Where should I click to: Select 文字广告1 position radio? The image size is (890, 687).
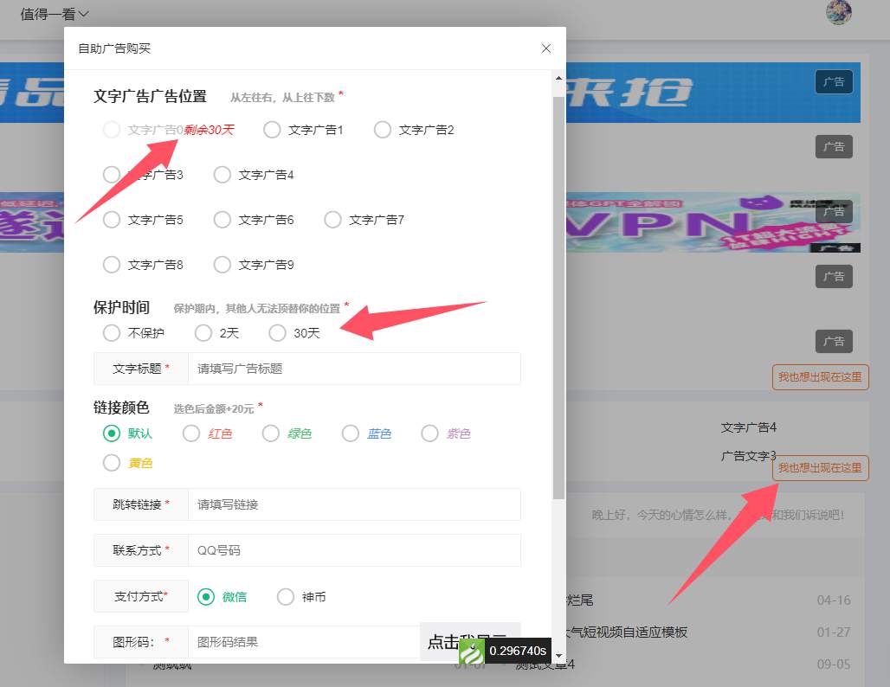click(x=272, y=130)
